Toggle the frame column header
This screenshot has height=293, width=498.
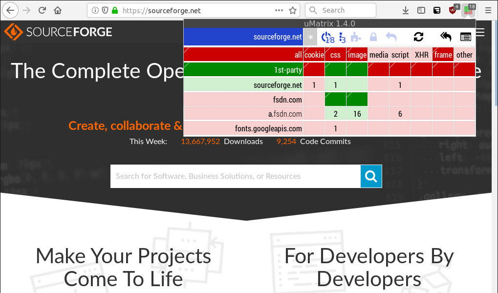click(x=443, y=55)
